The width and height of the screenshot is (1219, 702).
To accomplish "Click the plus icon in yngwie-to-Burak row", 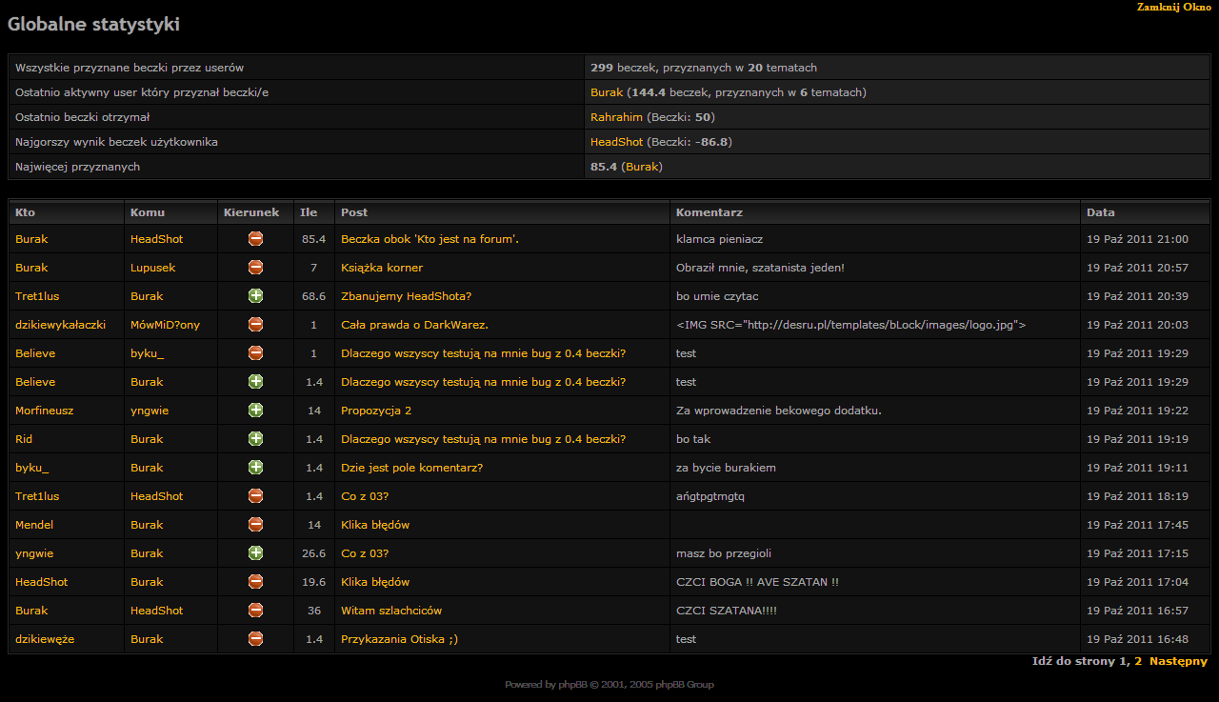I will pos(255,553).
